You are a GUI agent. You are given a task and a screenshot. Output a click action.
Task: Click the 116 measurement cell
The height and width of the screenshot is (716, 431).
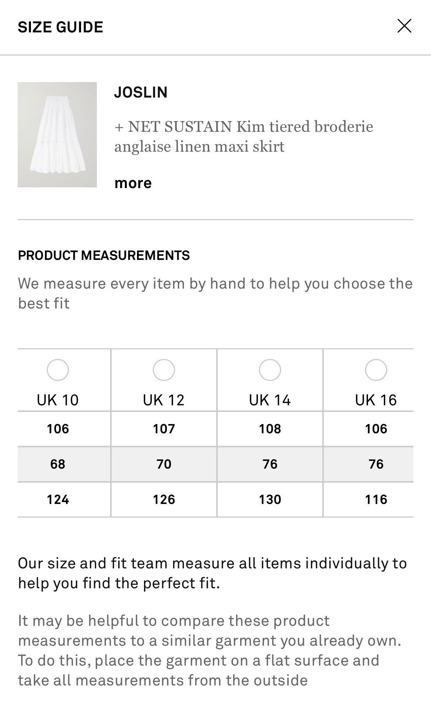(376, 500)
